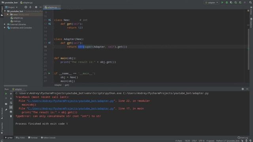Image resolution: width=253 pixels, height=142 pixels.
Task: Toggle the Structure side tool window
Action: click(x=2, y=114)
